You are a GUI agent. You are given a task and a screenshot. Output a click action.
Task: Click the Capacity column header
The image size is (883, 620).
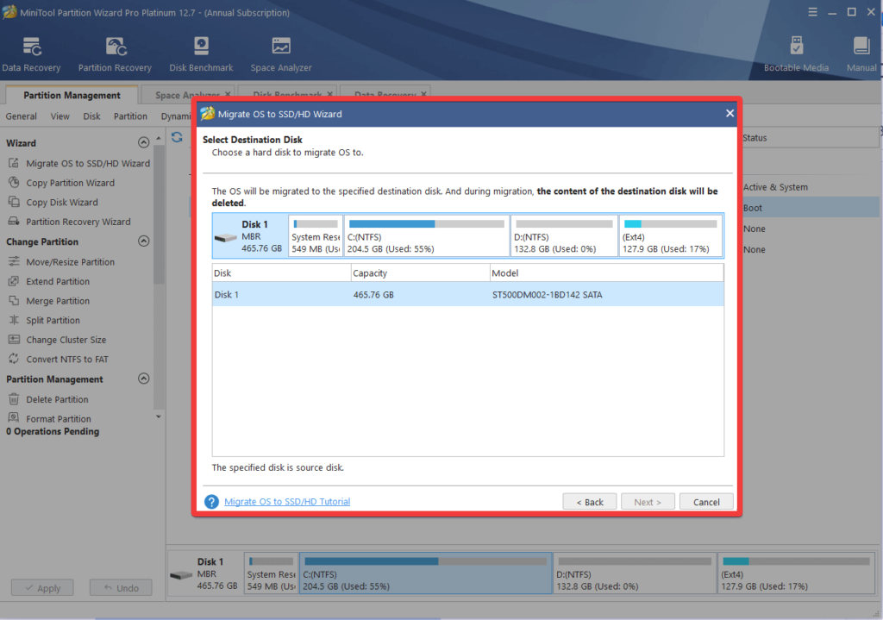point(420,272)
